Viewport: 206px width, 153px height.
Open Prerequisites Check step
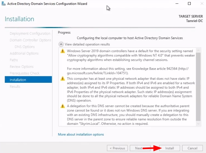click(x=24, y=73)
